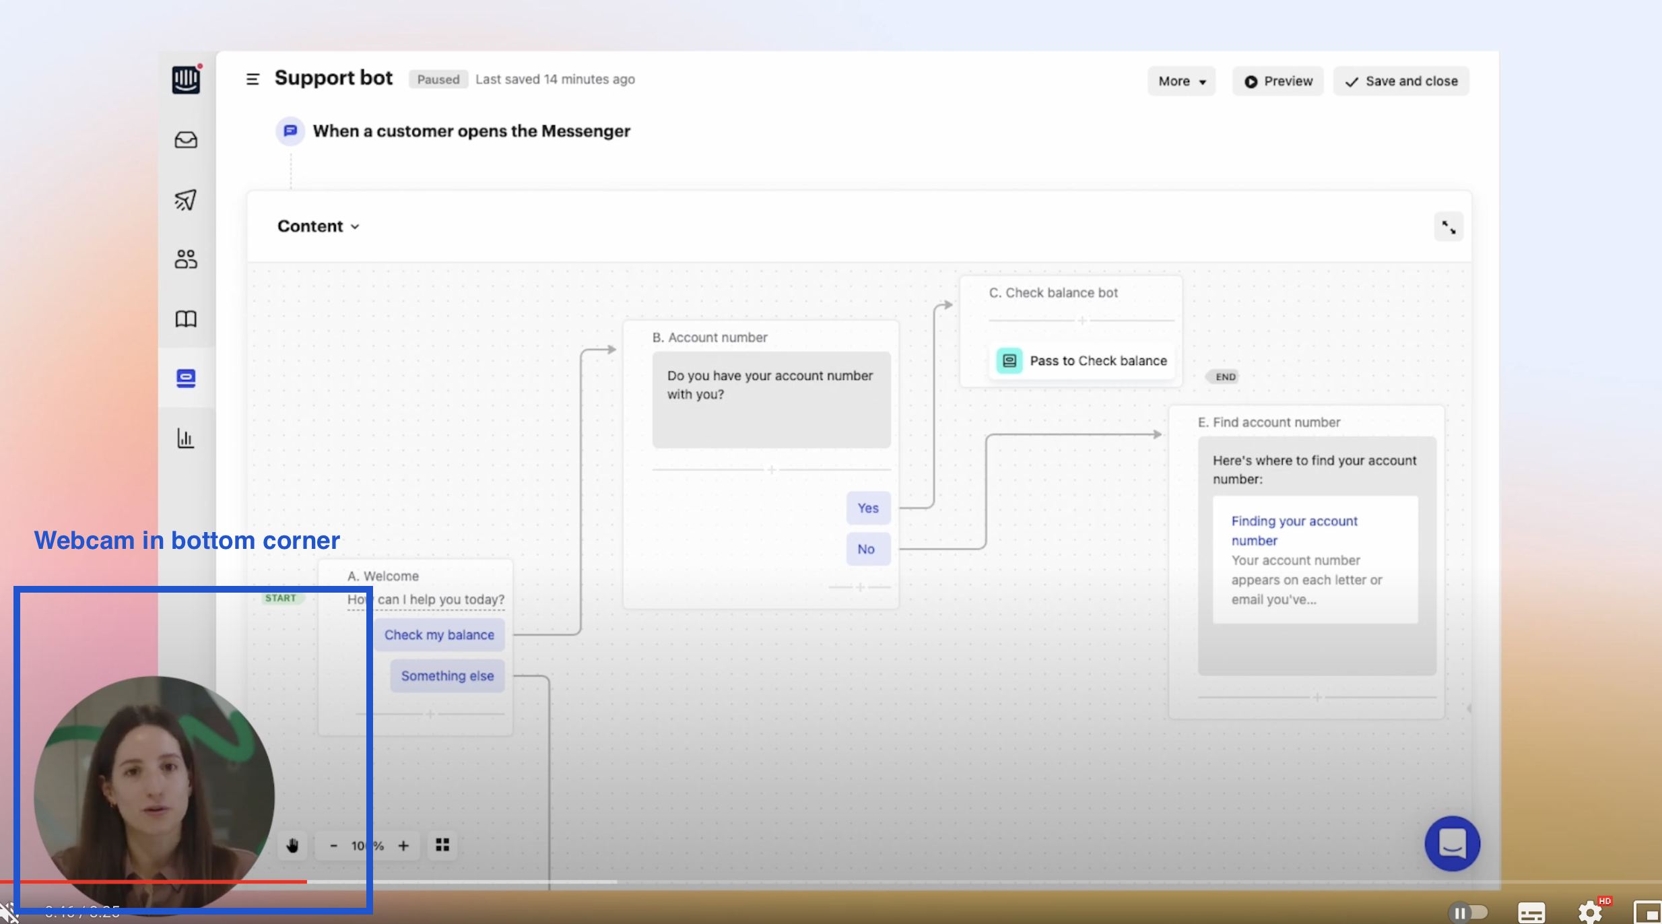Screen dimensions: 1662x924
Task: Select the hand pan tool
Action: pos(292,845)
